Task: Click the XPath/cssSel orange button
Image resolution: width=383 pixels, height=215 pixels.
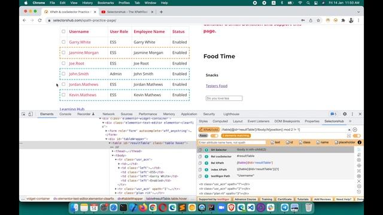Action: click(x=209, y=130)
